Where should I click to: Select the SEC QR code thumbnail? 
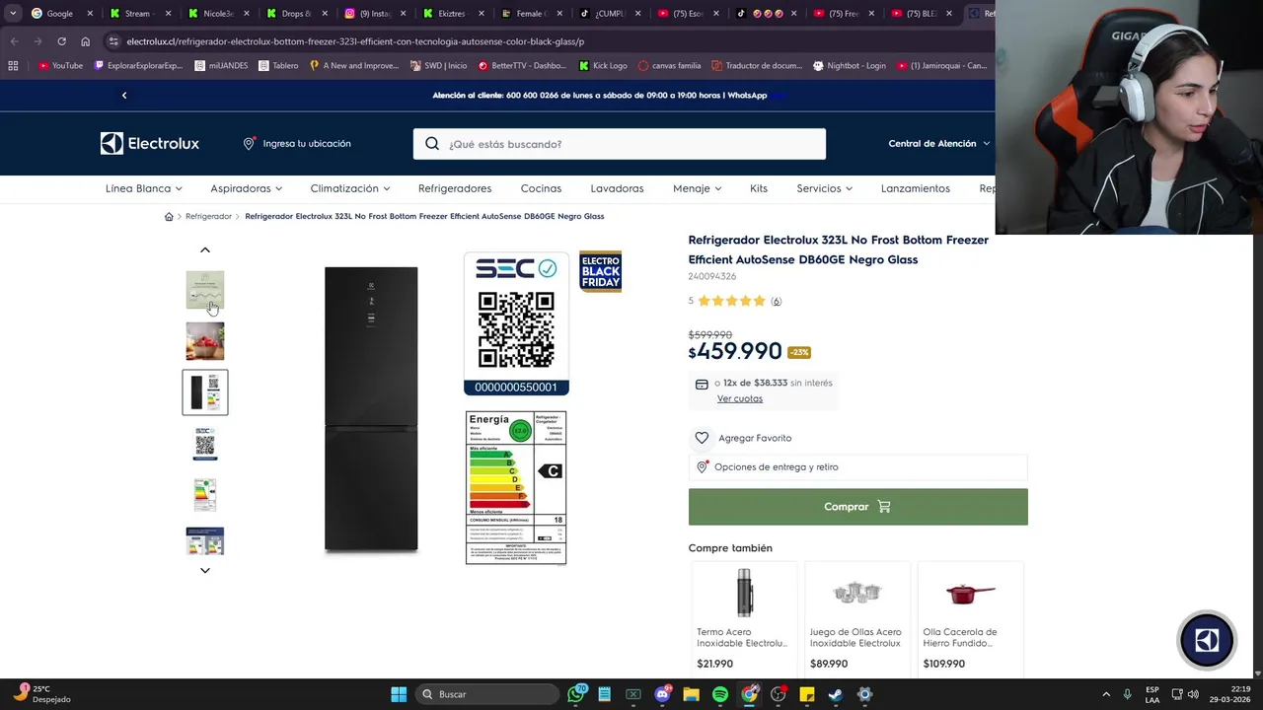point(205,444)
